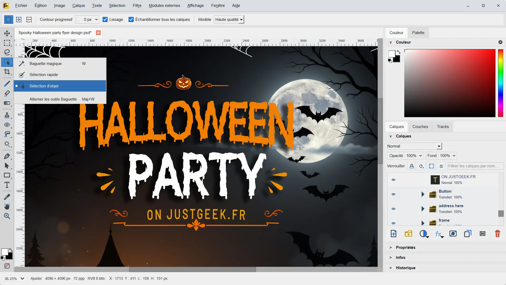Select the Brush tool
The height and width of the screenshot is (285, 506).
click(x=7, y=84)
